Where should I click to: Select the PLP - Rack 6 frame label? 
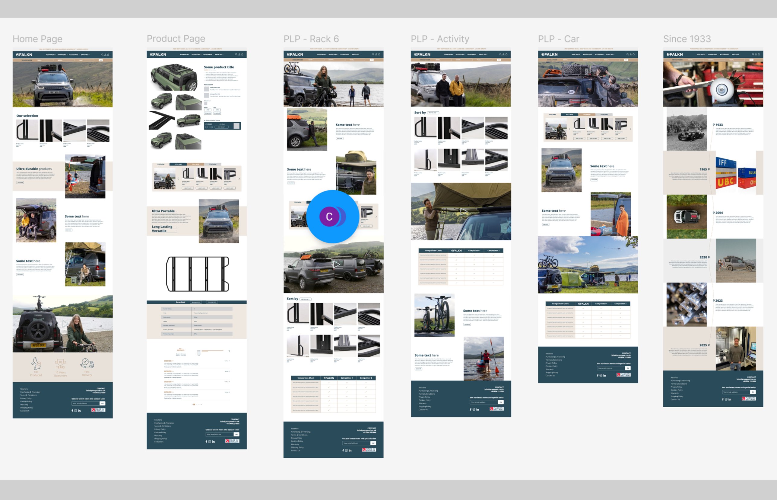tap(311, 39)
